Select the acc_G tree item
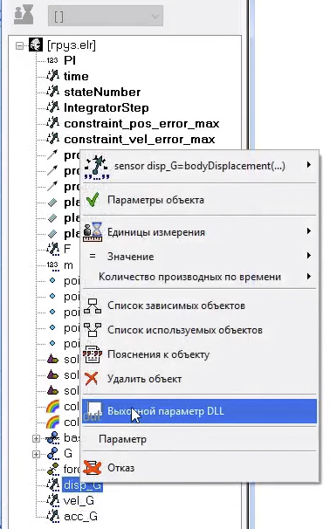This screenshot has width=330, height=529. (x=80, y=516)
